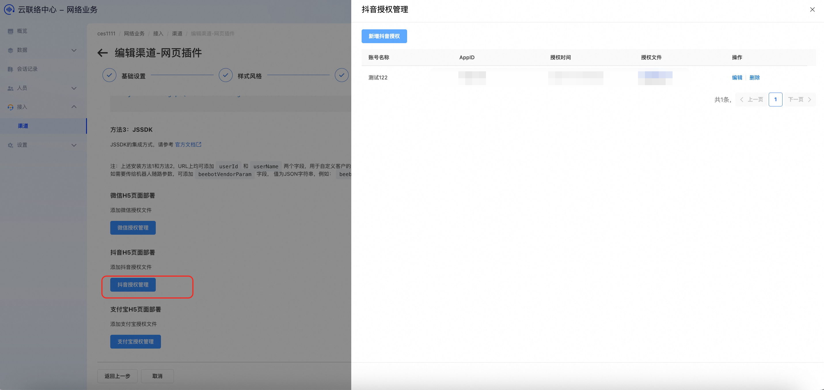824x390 pixels.
Task: Go to the 上一页 previous page
Action: point(751,100)
